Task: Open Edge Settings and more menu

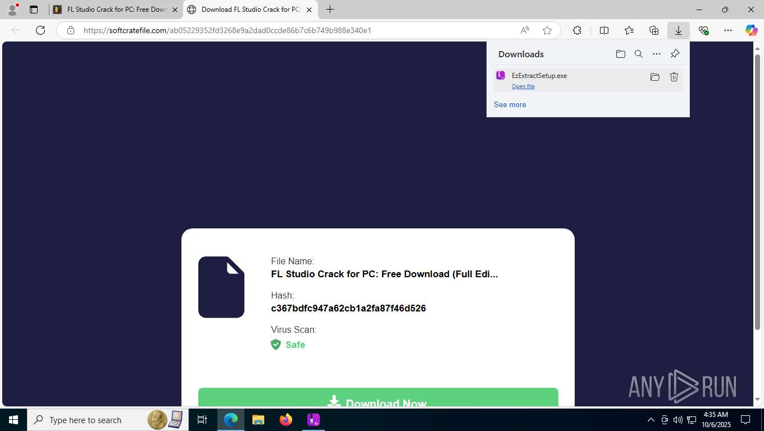Action: pos(728,30)
